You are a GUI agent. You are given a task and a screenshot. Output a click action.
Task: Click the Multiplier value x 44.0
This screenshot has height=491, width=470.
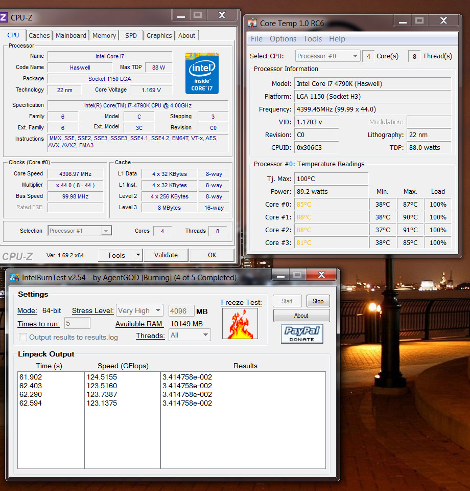click(76, 185)
